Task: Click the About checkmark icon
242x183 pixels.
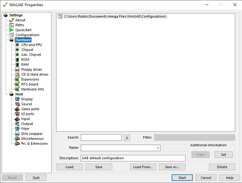Action: [11, 20]
